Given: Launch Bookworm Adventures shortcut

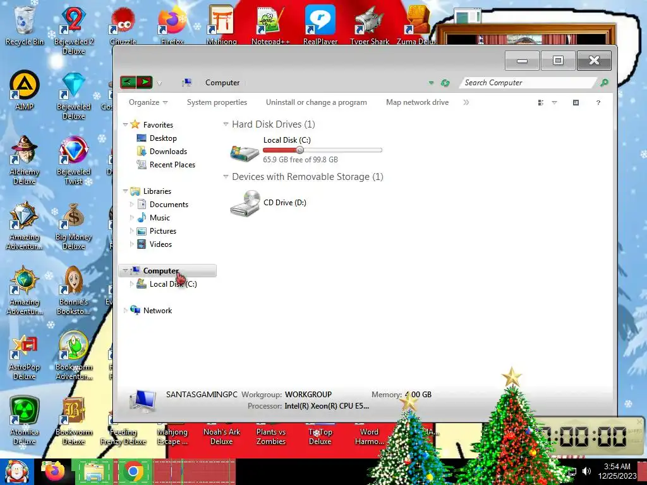Looking at the screenshot, I should [73, 356].
